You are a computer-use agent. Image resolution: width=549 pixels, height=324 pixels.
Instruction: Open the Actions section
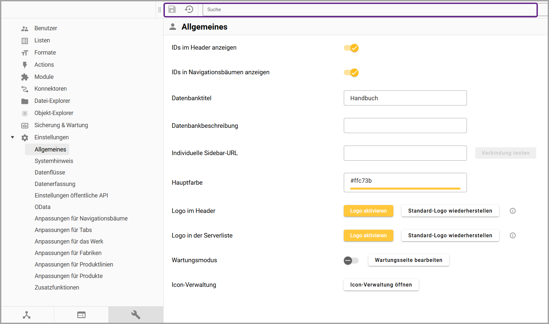click(44, 65)
